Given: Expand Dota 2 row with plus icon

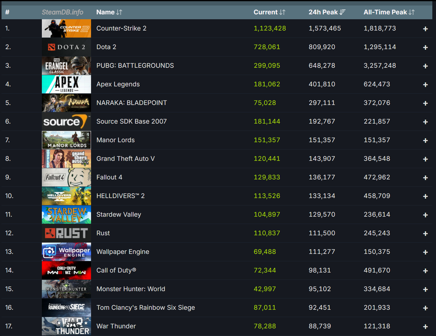Looking at the screenshot, I should (425, 47).
